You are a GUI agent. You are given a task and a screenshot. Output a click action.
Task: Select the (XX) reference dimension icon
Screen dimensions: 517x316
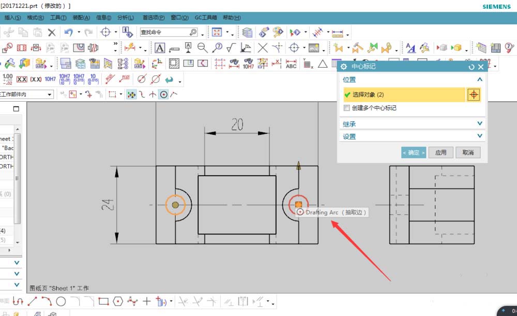[x=36, y=80]
